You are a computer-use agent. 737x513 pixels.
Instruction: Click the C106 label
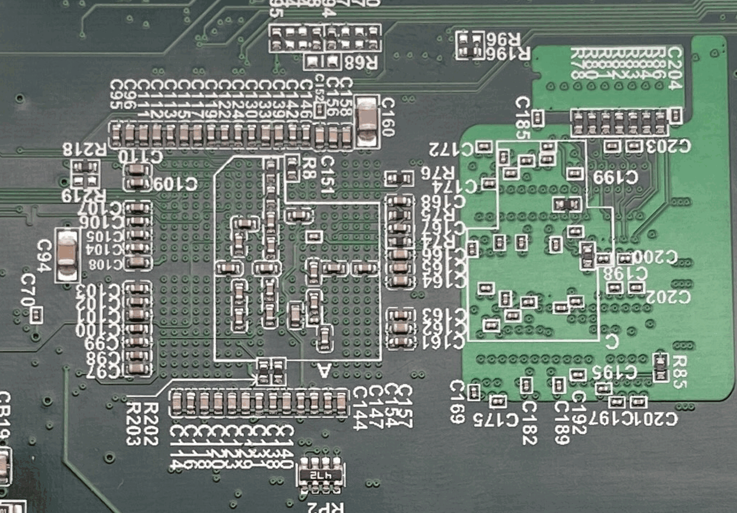[x=103, y=222]
